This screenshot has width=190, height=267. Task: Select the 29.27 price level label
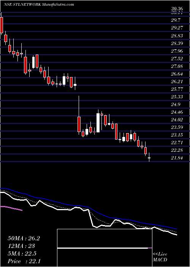coord(177,28)
